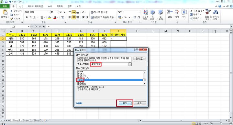Viewport: 233px width, 125px height.
Task: Toggle bold (bold 가) formatting
Action: point(27,17)
